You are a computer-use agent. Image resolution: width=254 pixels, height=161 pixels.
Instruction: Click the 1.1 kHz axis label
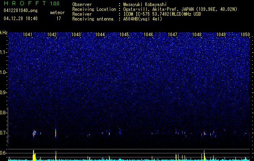tap(3, 52)
